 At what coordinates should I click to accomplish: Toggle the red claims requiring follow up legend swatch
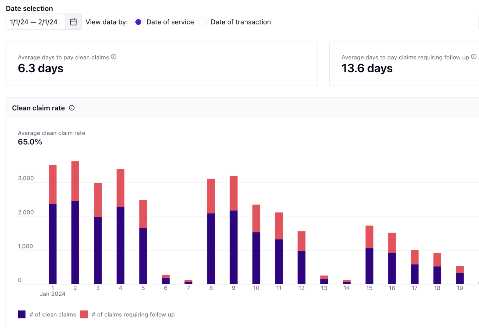(x=84, y=314)
